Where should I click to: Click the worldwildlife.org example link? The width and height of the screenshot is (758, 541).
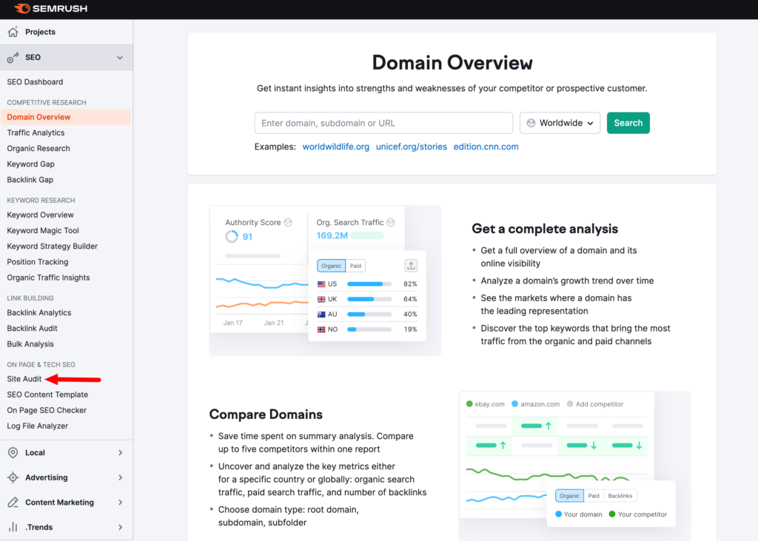tap(335, 147)
